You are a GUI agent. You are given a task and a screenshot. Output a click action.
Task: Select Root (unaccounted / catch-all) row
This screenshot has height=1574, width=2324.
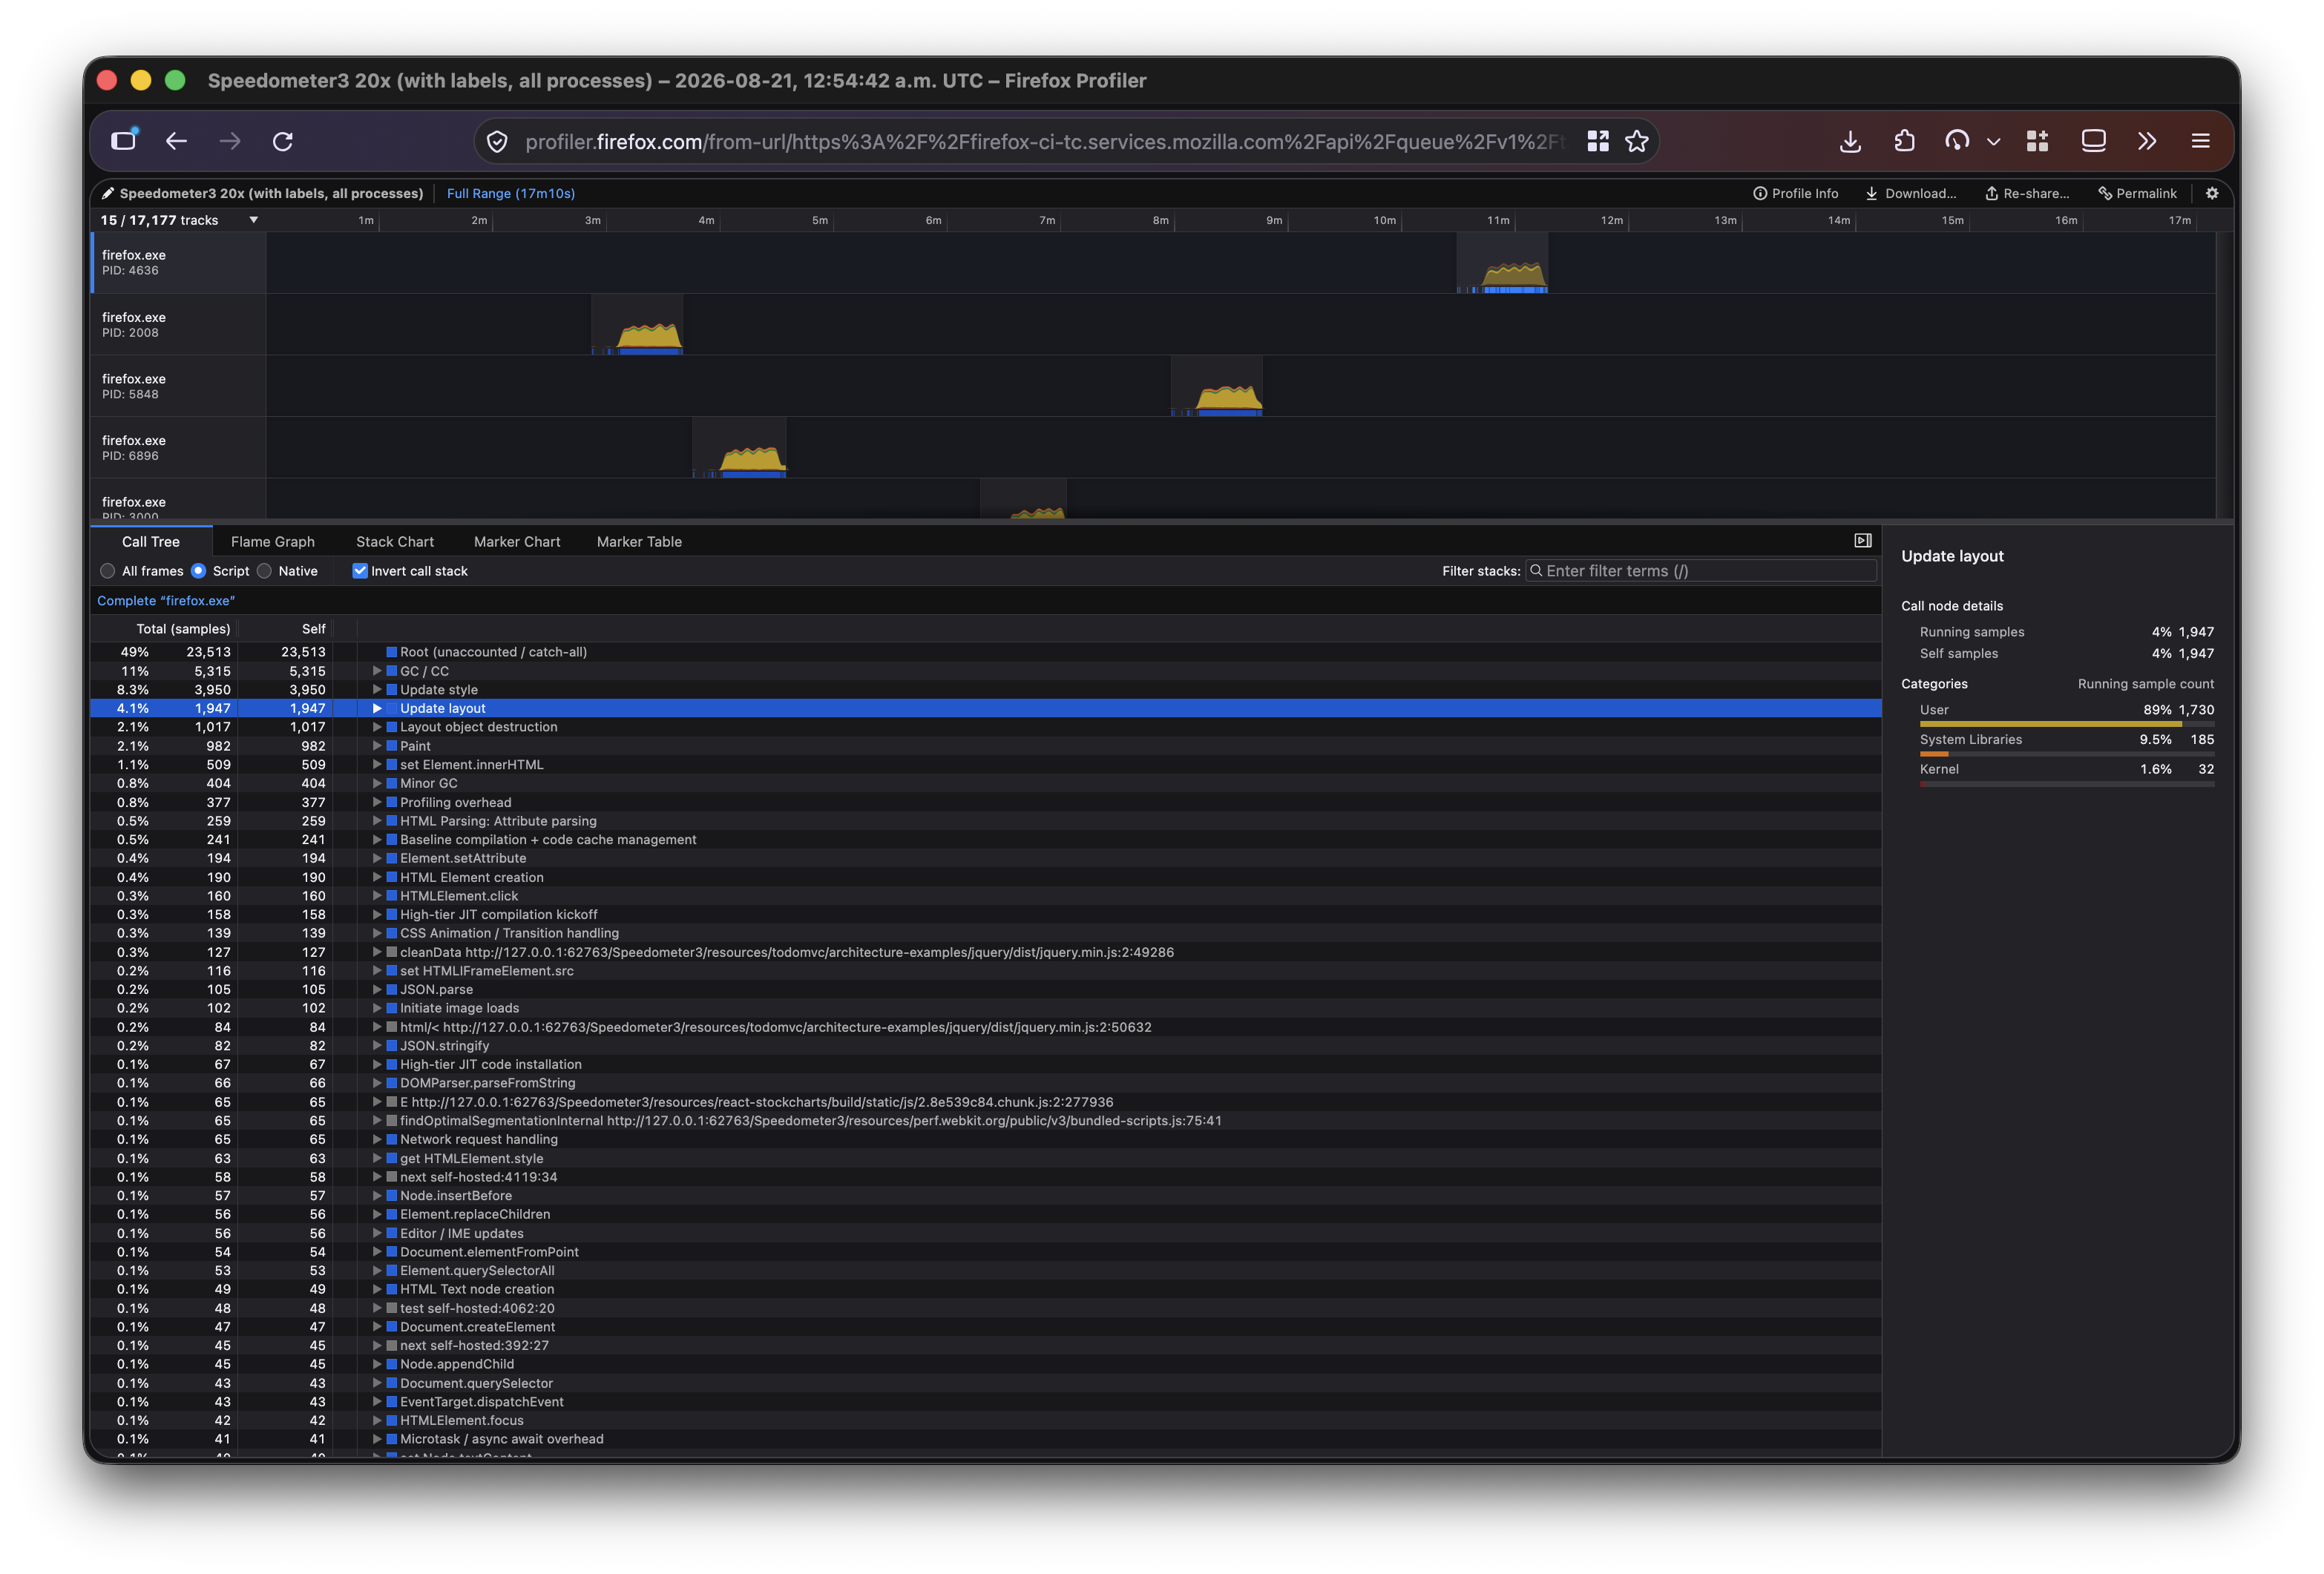pyautogui.click(x=985, y=651)
